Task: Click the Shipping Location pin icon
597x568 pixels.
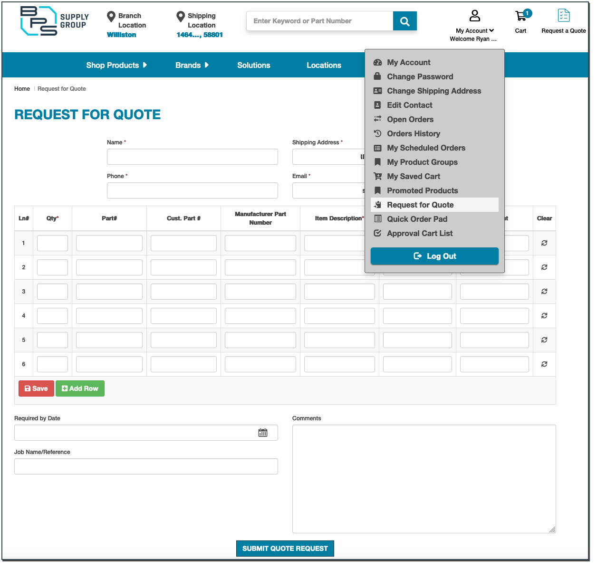Action: click(180, 15)
